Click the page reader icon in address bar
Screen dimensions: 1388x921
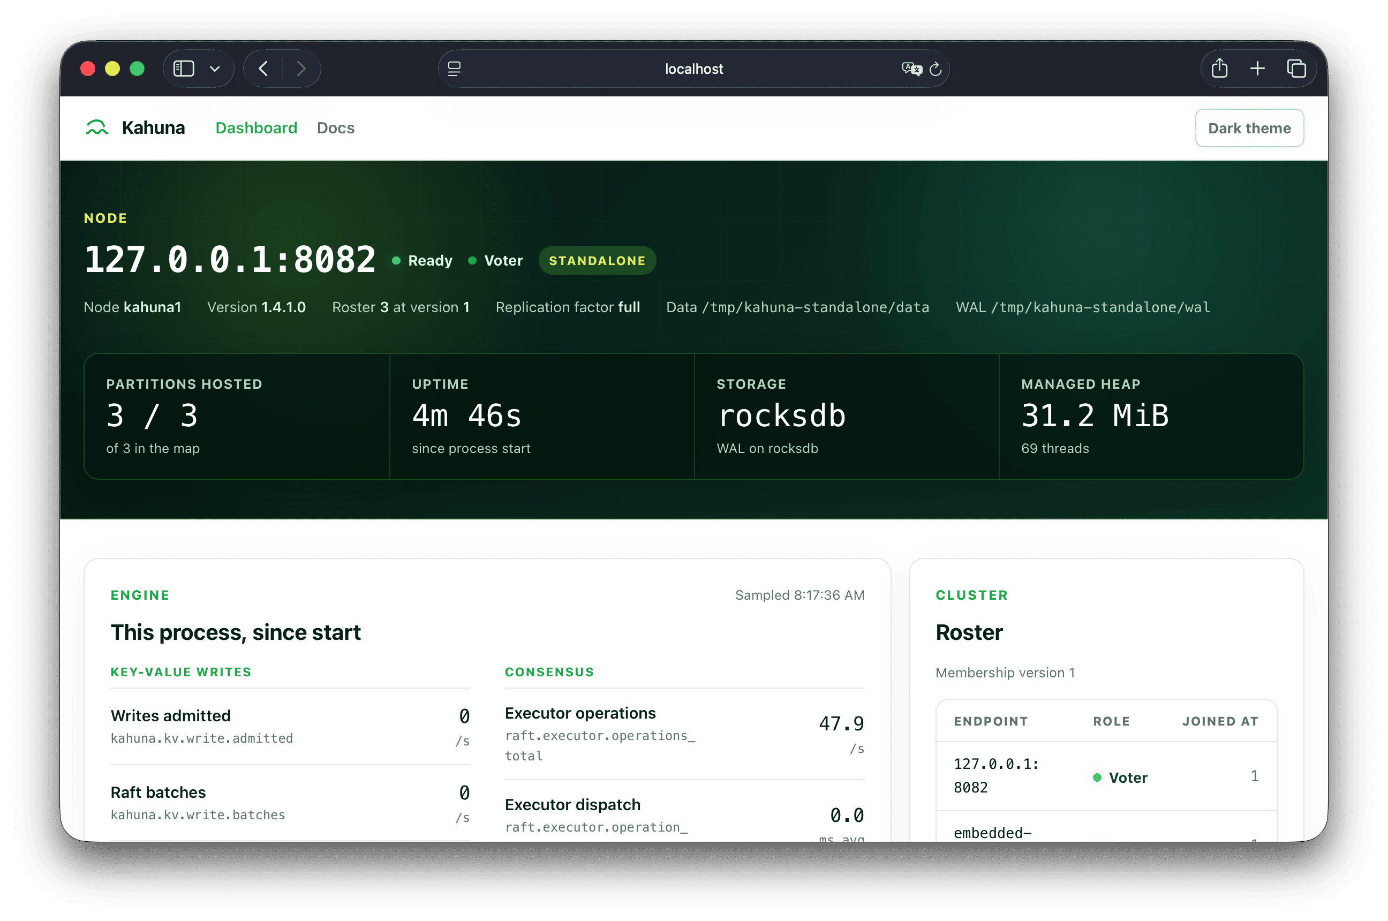tap(454, 69)
